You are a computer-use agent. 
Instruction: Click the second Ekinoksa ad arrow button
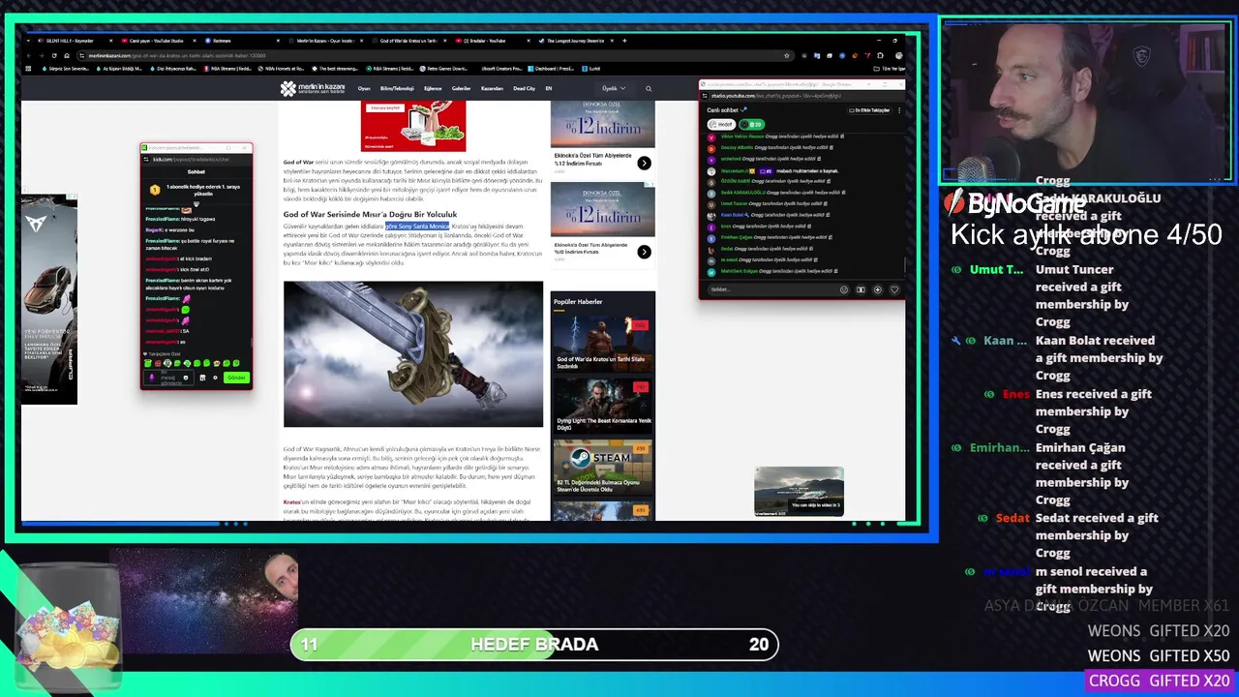(644, 252)
